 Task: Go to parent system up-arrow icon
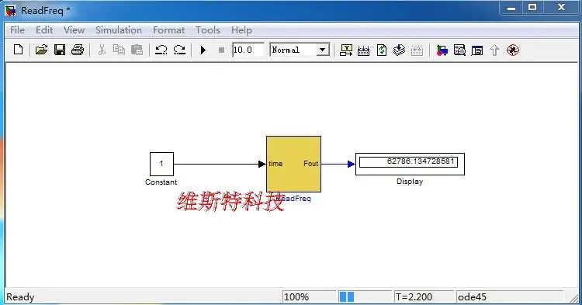coord(494,50)
